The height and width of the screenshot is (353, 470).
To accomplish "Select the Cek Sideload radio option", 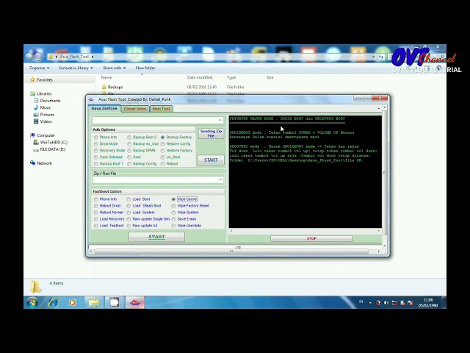I will [x=96, y=157].
